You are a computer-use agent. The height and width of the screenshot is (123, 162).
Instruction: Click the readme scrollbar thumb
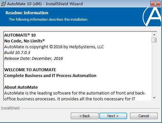(x=154, y=40)
